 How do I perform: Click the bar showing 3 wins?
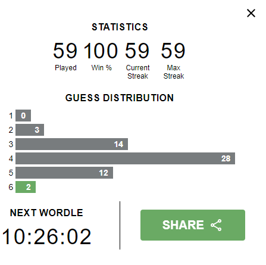point(30,130)
